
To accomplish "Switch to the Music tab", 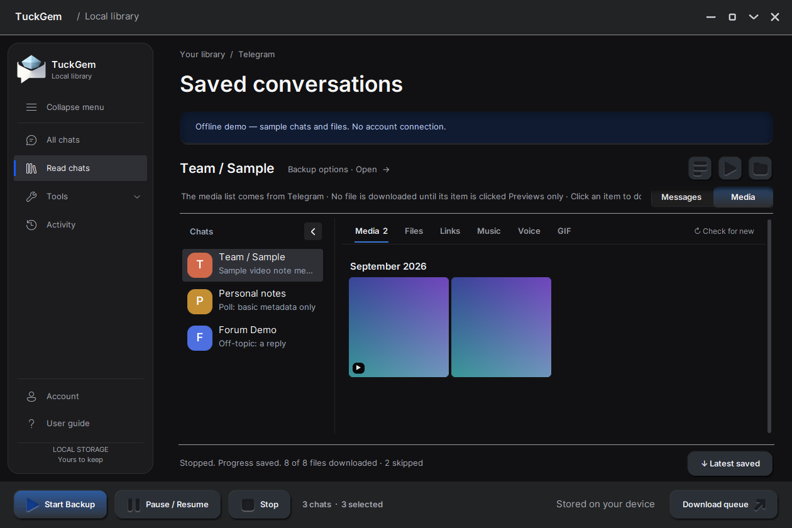I will [489, 231].
